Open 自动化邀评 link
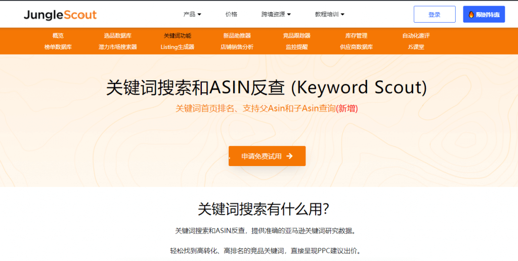 coord(416,35)
